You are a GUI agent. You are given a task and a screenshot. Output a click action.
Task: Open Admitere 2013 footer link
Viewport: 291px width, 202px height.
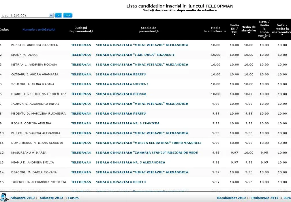click(x=22, y=198)
